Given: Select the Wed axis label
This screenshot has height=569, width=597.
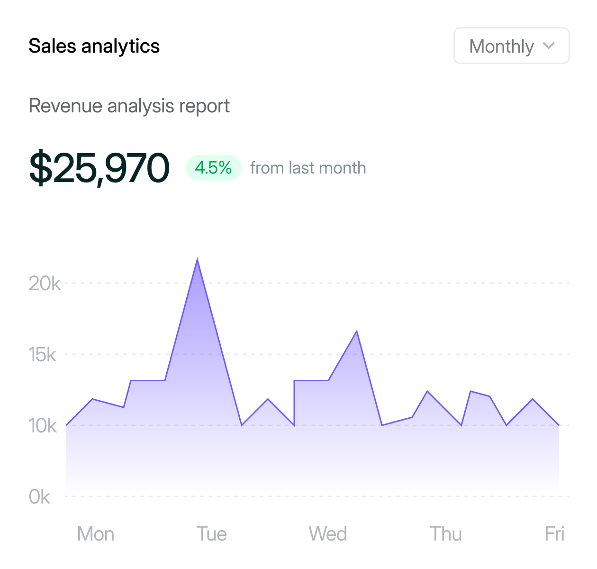Looking at the screenshot, I should (327, 534).
